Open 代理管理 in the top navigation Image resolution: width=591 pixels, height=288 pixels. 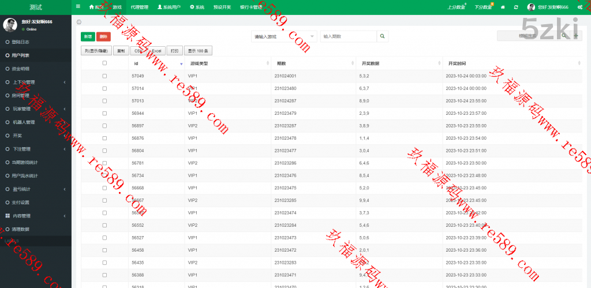140,8
